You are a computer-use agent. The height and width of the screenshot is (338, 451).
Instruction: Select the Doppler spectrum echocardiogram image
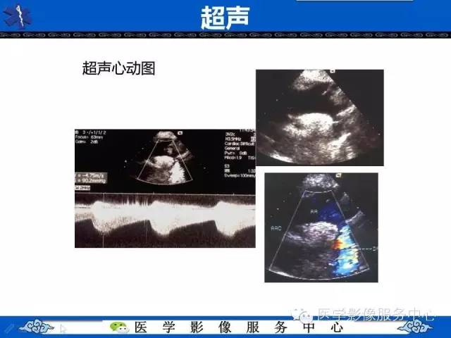(x=165, y=188)
